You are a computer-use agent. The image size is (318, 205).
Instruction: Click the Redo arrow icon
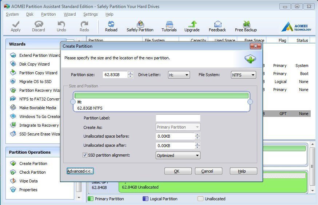pyautogui.click(x=84, y=24)
